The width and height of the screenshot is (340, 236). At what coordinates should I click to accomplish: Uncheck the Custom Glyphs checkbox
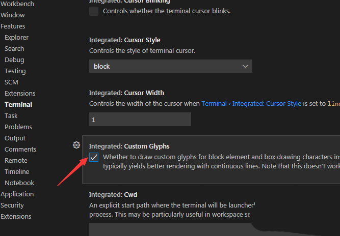94,157
